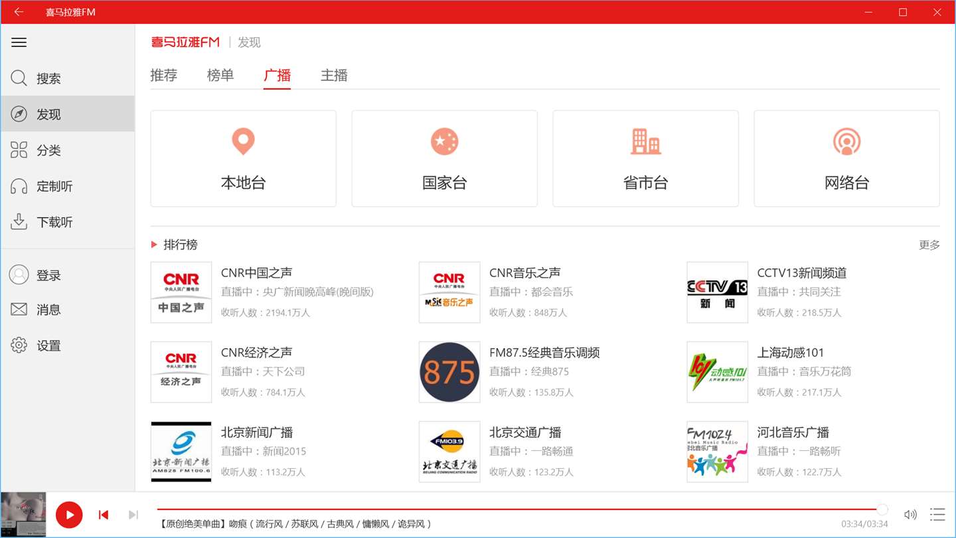Open 上海动感101 station title
The height and width of the screenshot is (538, 956).
[791, 353]
